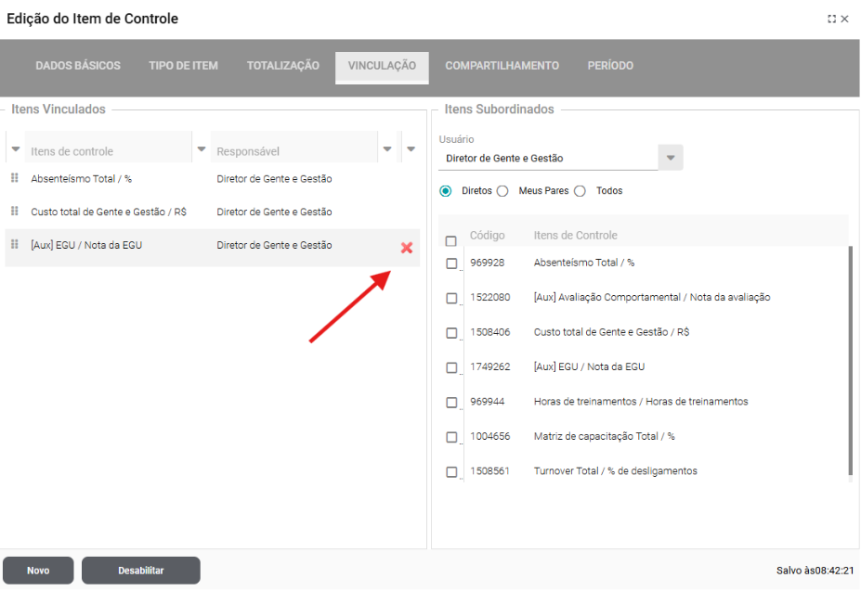Viewport: 861px width, 591px height.
Task: Remove the linked [Aux] EGU item with red X
Action: [406, 248]
